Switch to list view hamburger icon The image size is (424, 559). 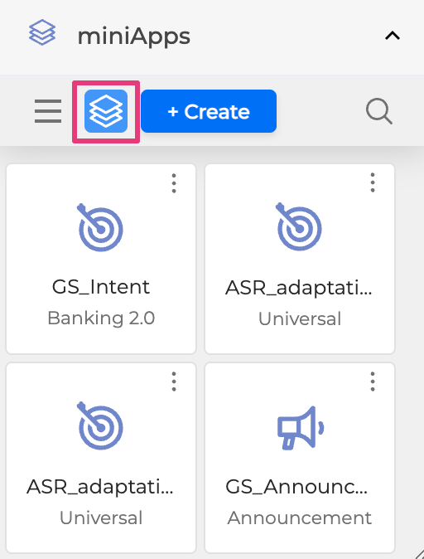tap(48, 111)
